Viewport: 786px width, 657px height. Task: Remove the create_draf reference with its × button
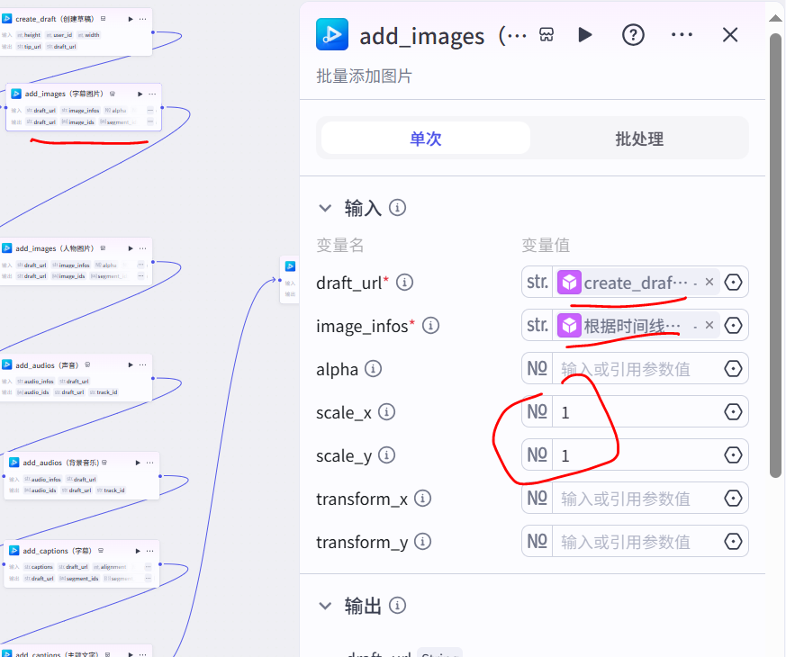[x=709, y=282]
